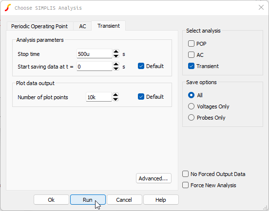Lower Number of plot points value
Viewport: 269px width, 211px height.
point(115,99)
